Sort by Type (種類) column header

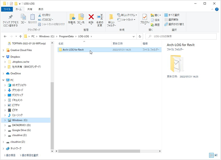click(151, 44)
